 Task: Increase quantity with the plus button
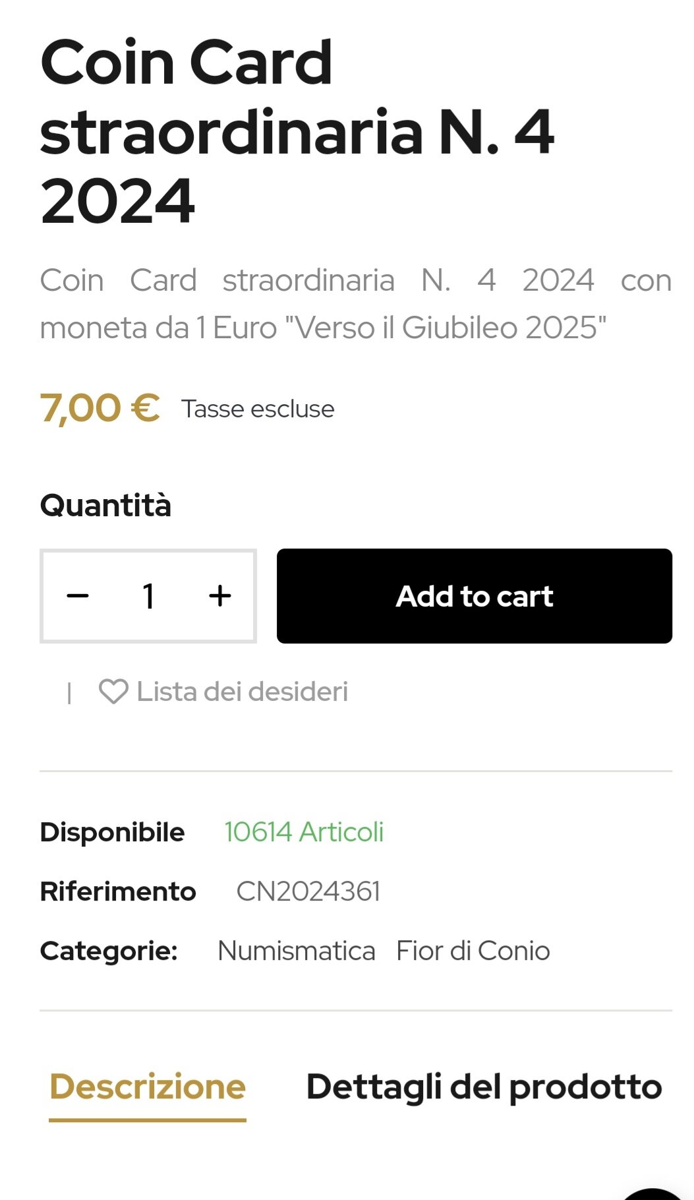220,596
